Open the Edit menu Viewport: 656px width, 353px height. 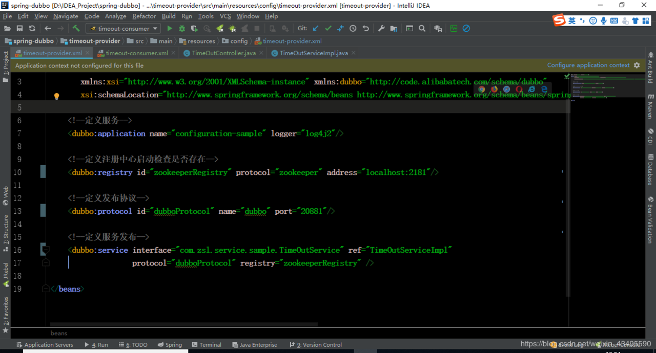(x=23, y=16)
